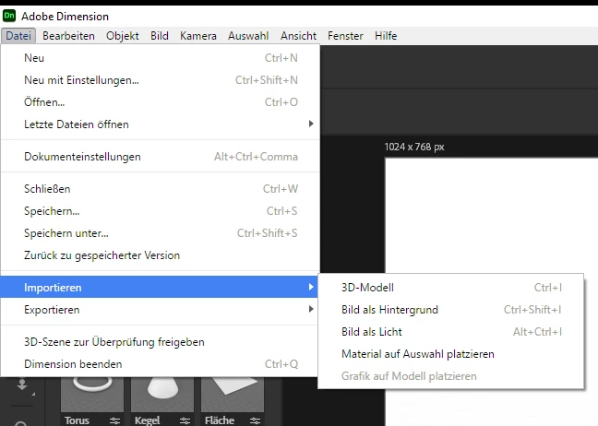
Task: Open Dokumenteinstellungen
Action: [160, 157]
